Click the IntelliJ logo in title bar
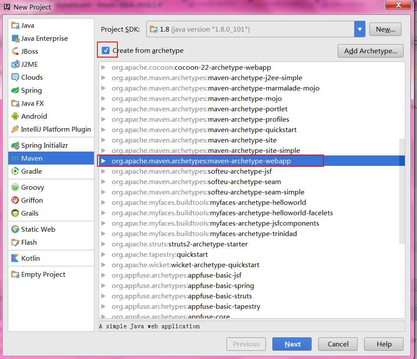This screenshot has height=359, width=417. click(x=7, y=7)
